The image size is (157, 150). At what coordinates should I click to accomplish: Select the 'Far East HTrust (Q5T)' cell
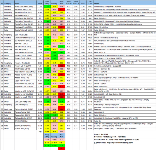tap(26, 47)
